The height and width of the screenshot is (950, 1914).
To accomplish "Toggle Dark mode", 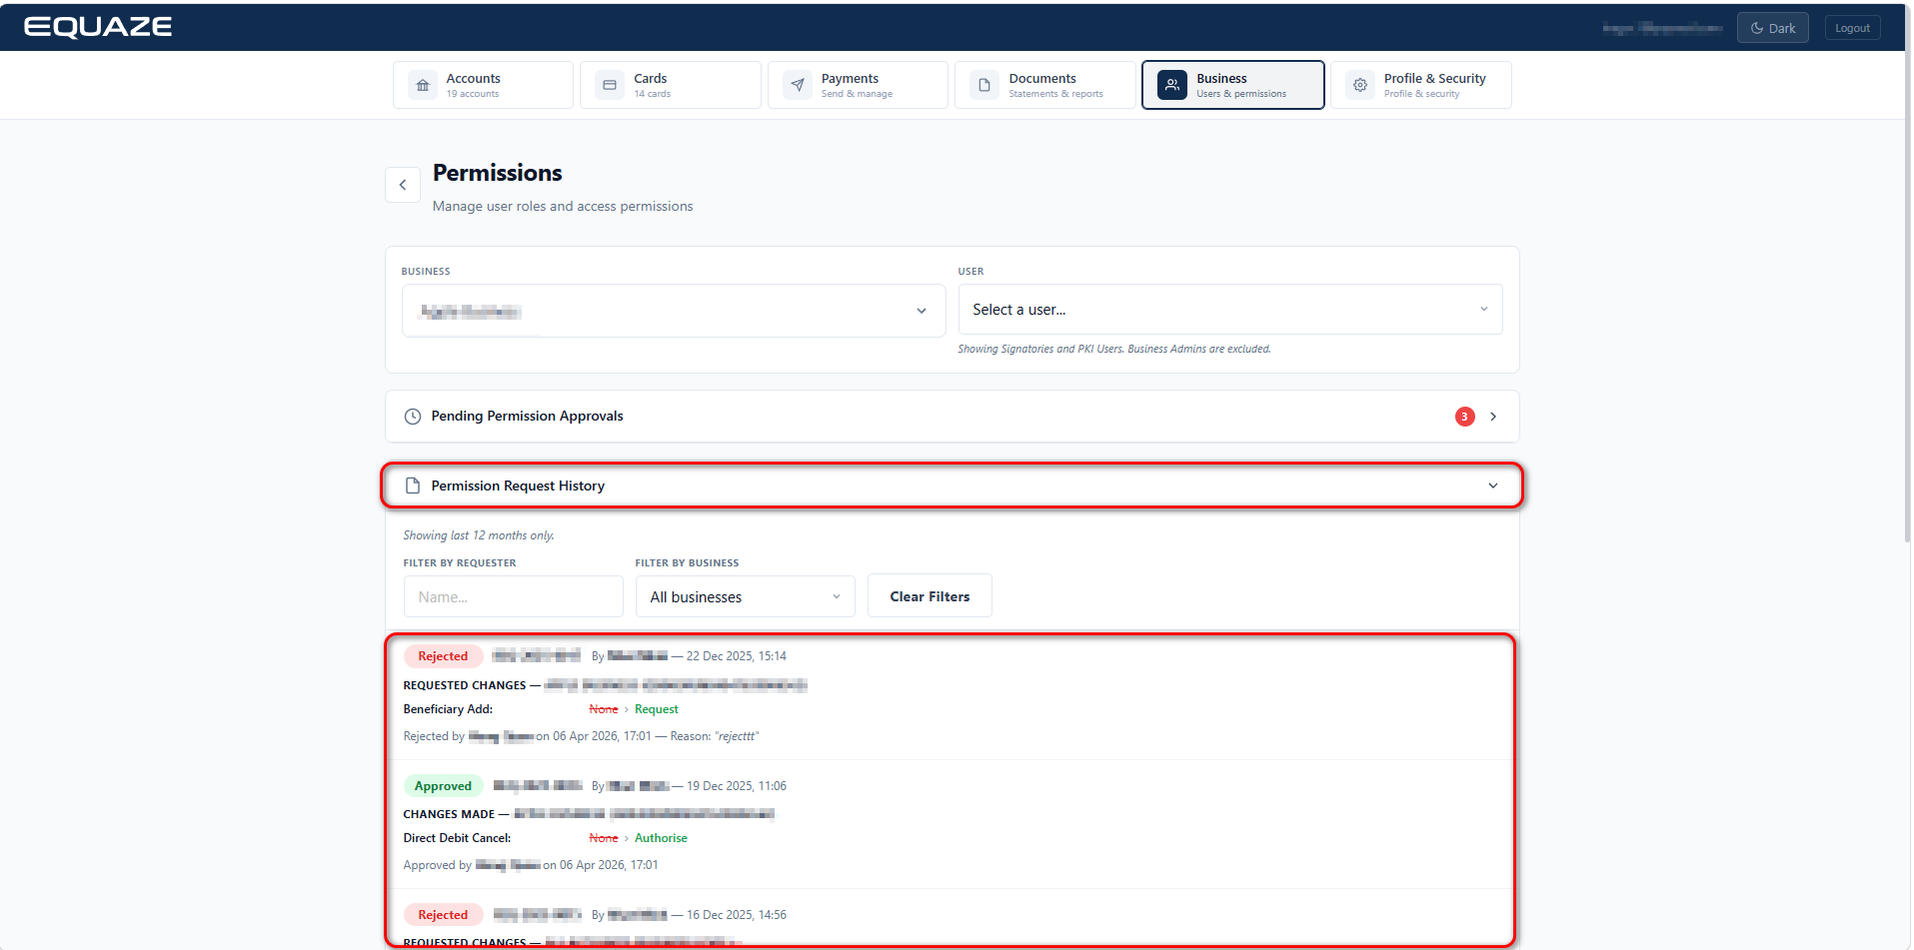I will 1772,28.
